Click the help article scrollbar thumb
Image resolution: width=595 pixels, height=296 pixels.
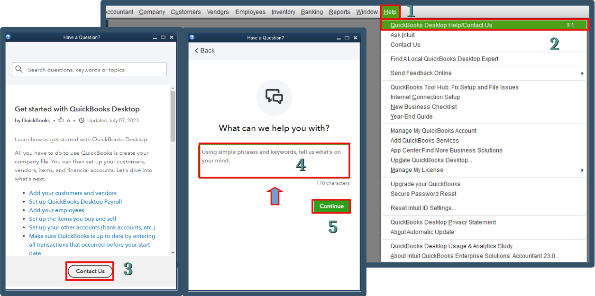point(173,116)
